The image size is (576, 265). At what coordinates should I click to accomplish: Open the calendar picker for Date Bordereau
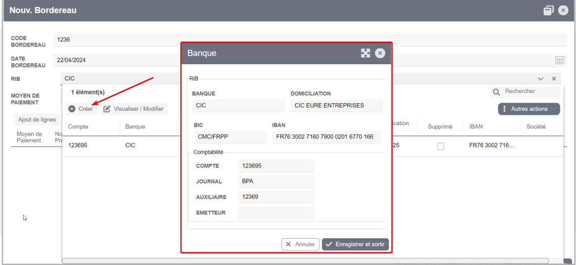[x=559, y=60]
